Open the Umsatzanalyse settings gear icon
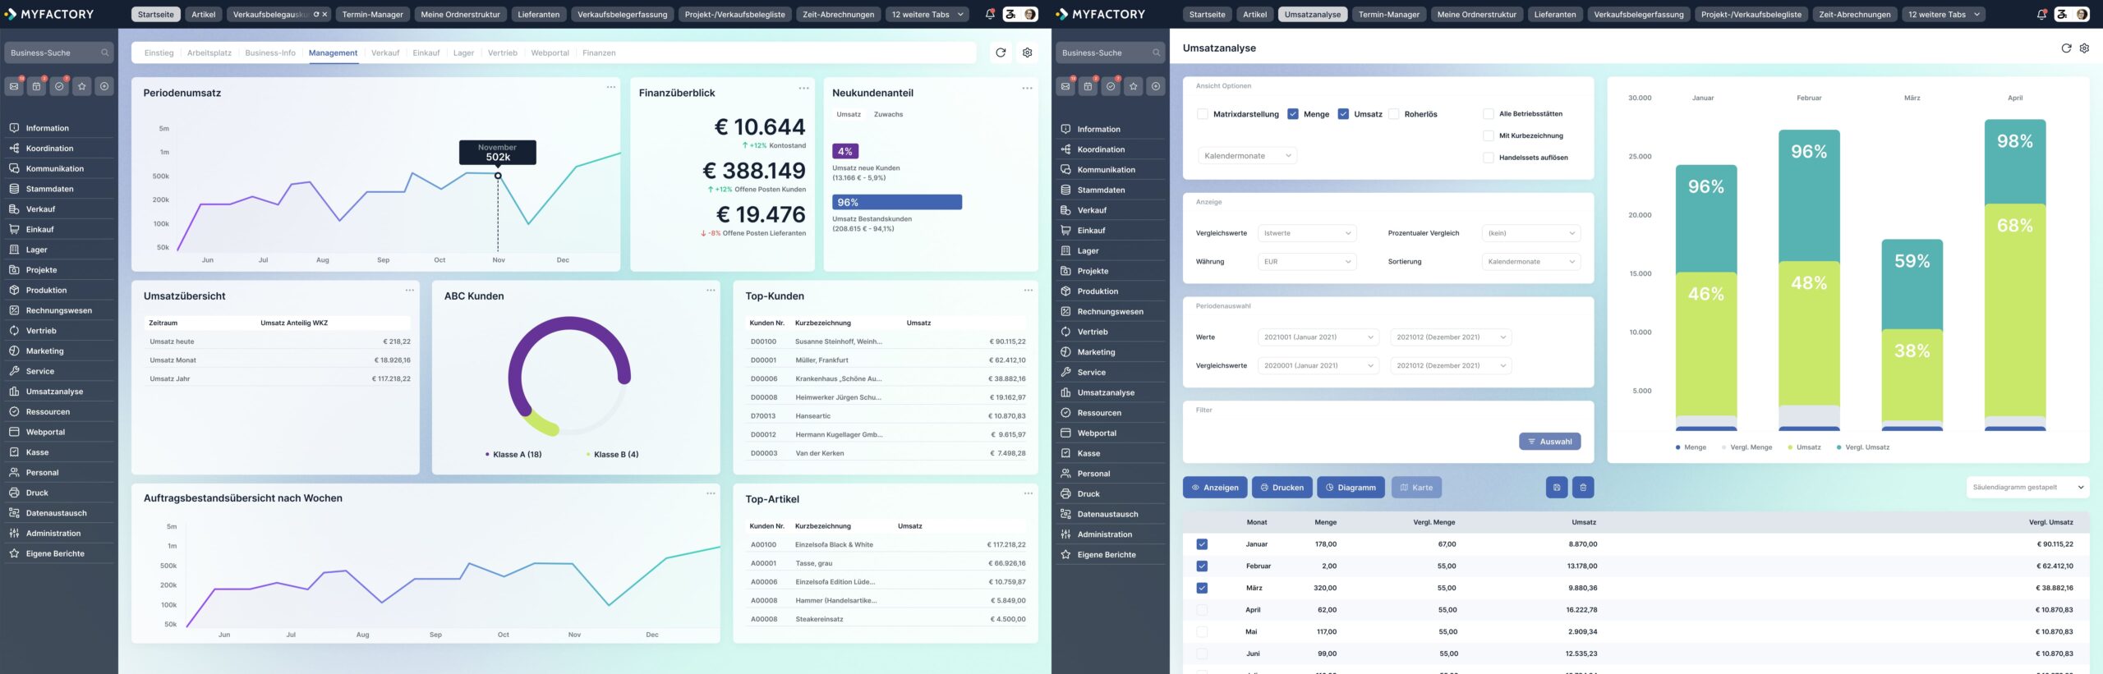This screenshot has width=2103, height=674. (2084, 48)
